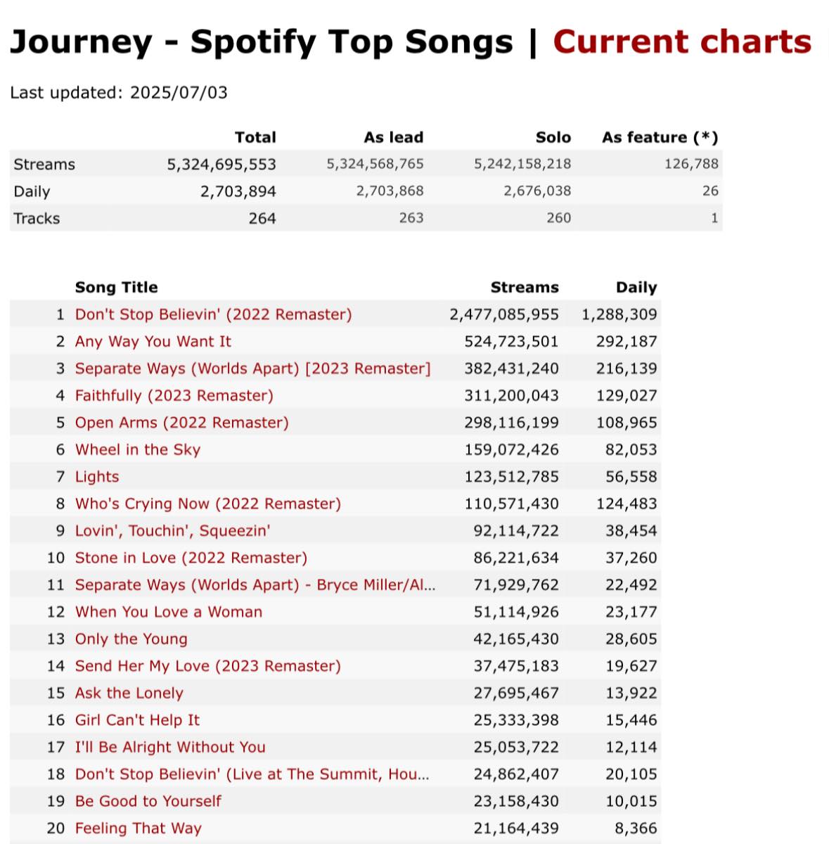Viewport: 829px width, 844px height.
Task: Open Send Her My Love (2023 Remaster)
Action: pyautogui.click(x=208, y=666)
